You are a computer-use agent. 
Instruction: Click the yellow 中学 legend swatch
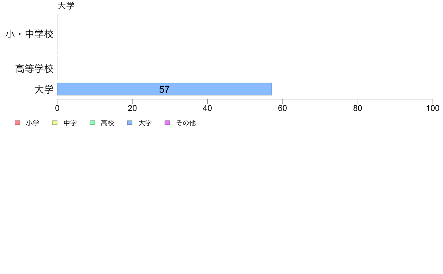(55, 122)
